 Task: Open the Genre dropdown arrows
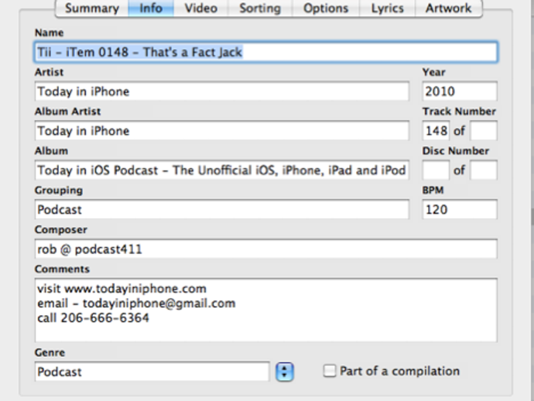(x=285, y=372)
